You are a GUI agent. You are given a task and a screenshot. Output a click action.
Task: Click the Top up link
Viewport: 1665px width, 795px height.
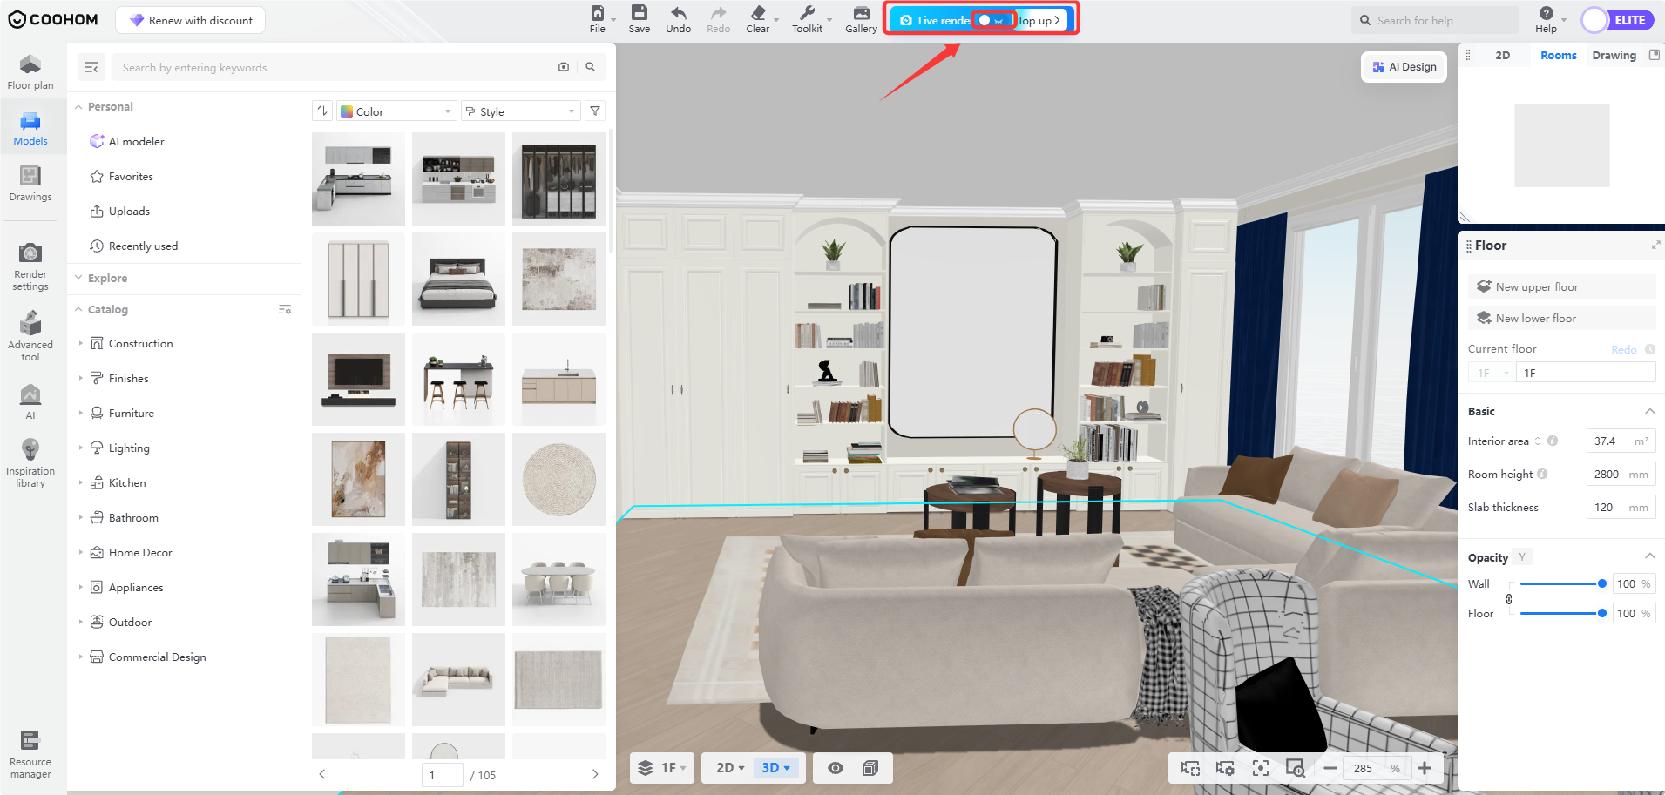coord(1039,20)
